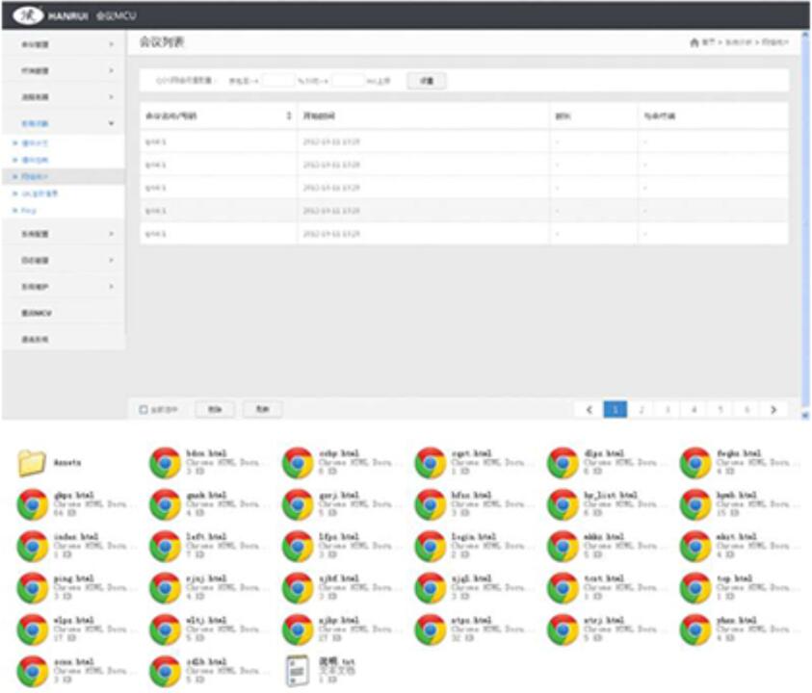Open the top.html Chrome document
The height and width of the screenshot is (693, 812).
(695, 587)
